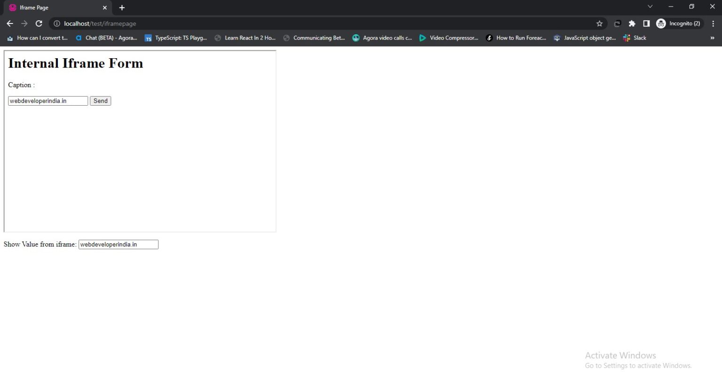This screenshot has width=722, height=386.
Task: Open Chrome's three-dot menu
Action: [x=713, y=23]
